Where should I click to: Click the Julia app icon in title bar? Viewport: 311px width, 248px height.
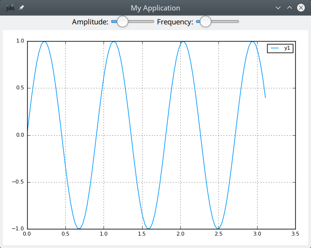coord(10,8)
